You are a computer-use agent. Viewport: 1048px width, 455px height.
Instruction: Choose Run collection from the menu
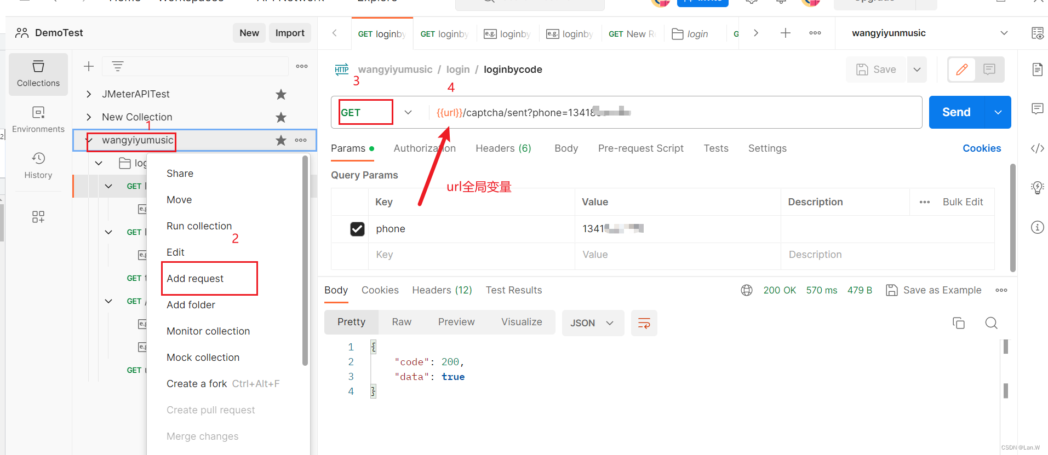point(199,226)
